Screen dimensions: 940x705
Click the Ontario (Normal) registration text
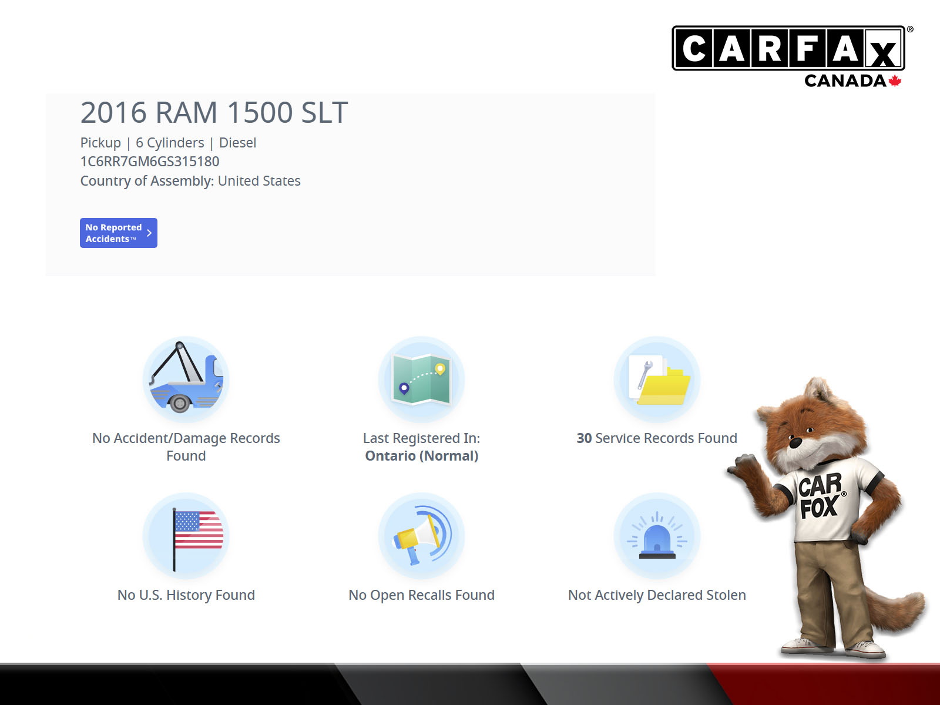pyautogui.click(x=421, y=456)
